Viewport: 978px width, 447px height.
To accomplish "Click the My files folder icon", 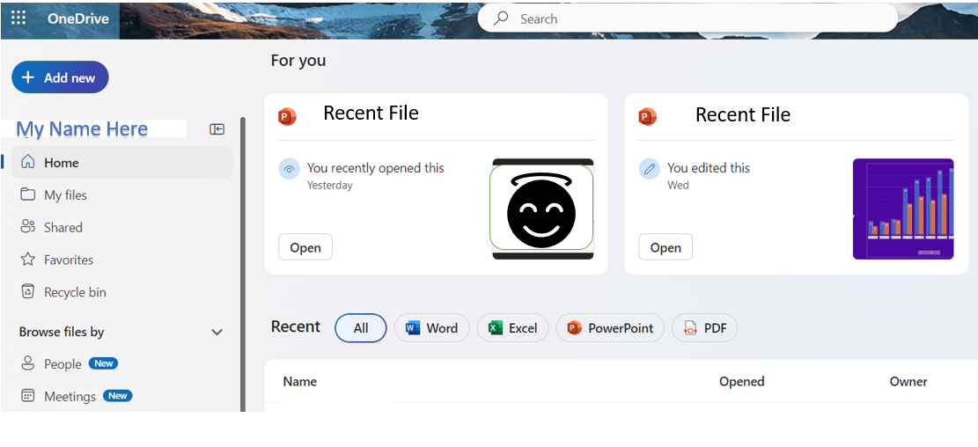I will click(27, 194).
